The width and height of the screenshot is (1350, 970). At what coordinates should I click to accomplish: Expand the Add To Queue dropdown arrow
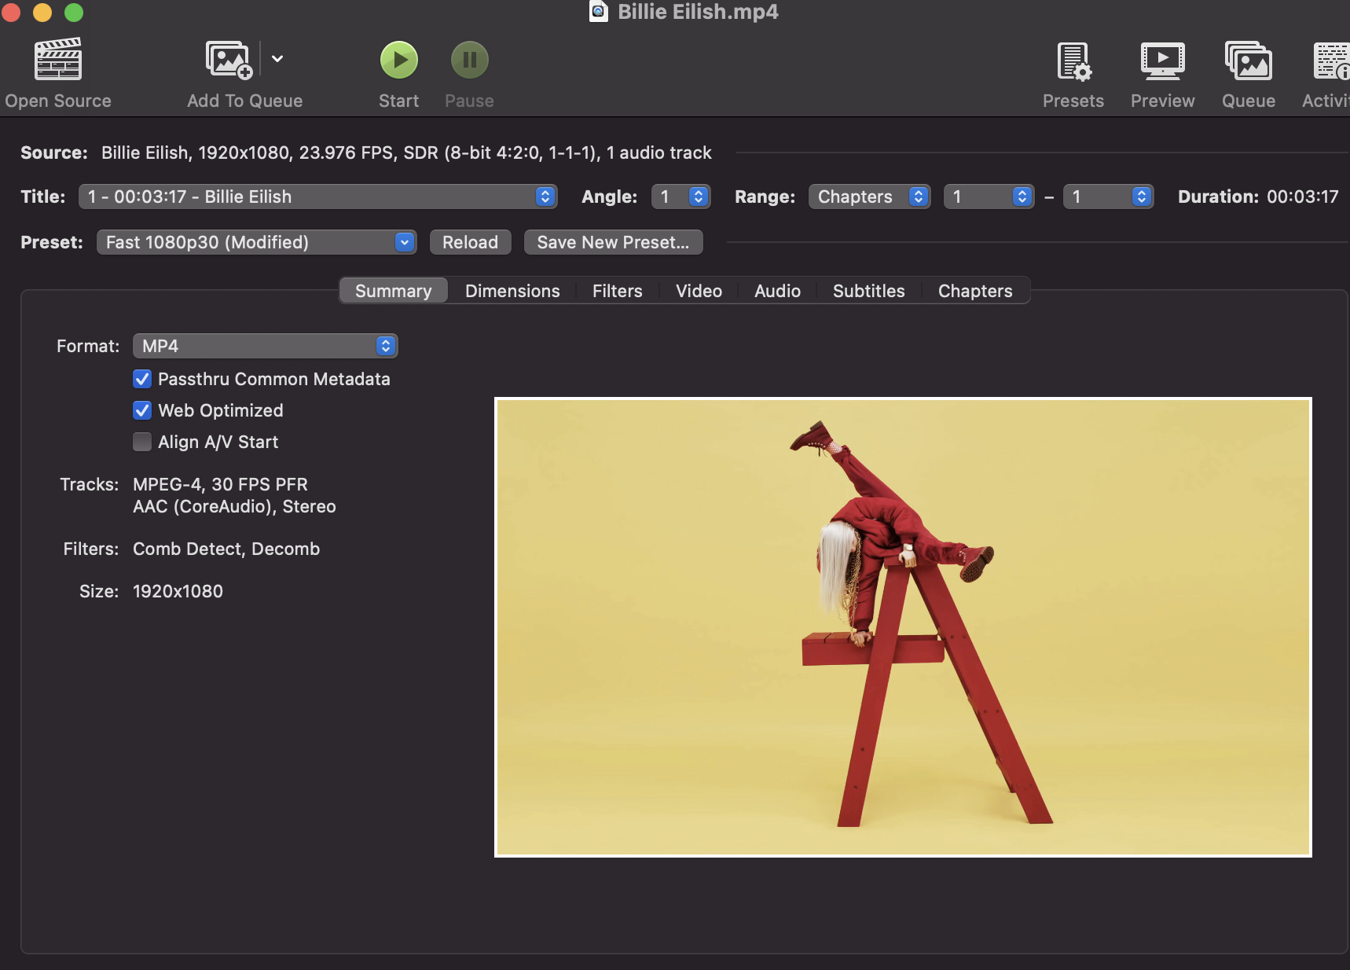click(x=277, y=59)
